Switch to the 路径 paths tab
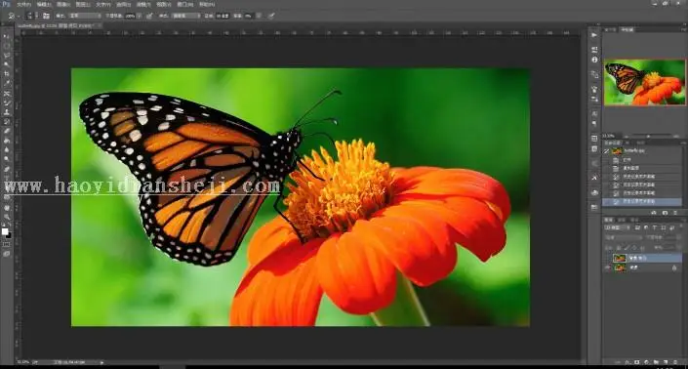Image resolution: width=688 pixels, height=369 pixels. pos(634,220)
